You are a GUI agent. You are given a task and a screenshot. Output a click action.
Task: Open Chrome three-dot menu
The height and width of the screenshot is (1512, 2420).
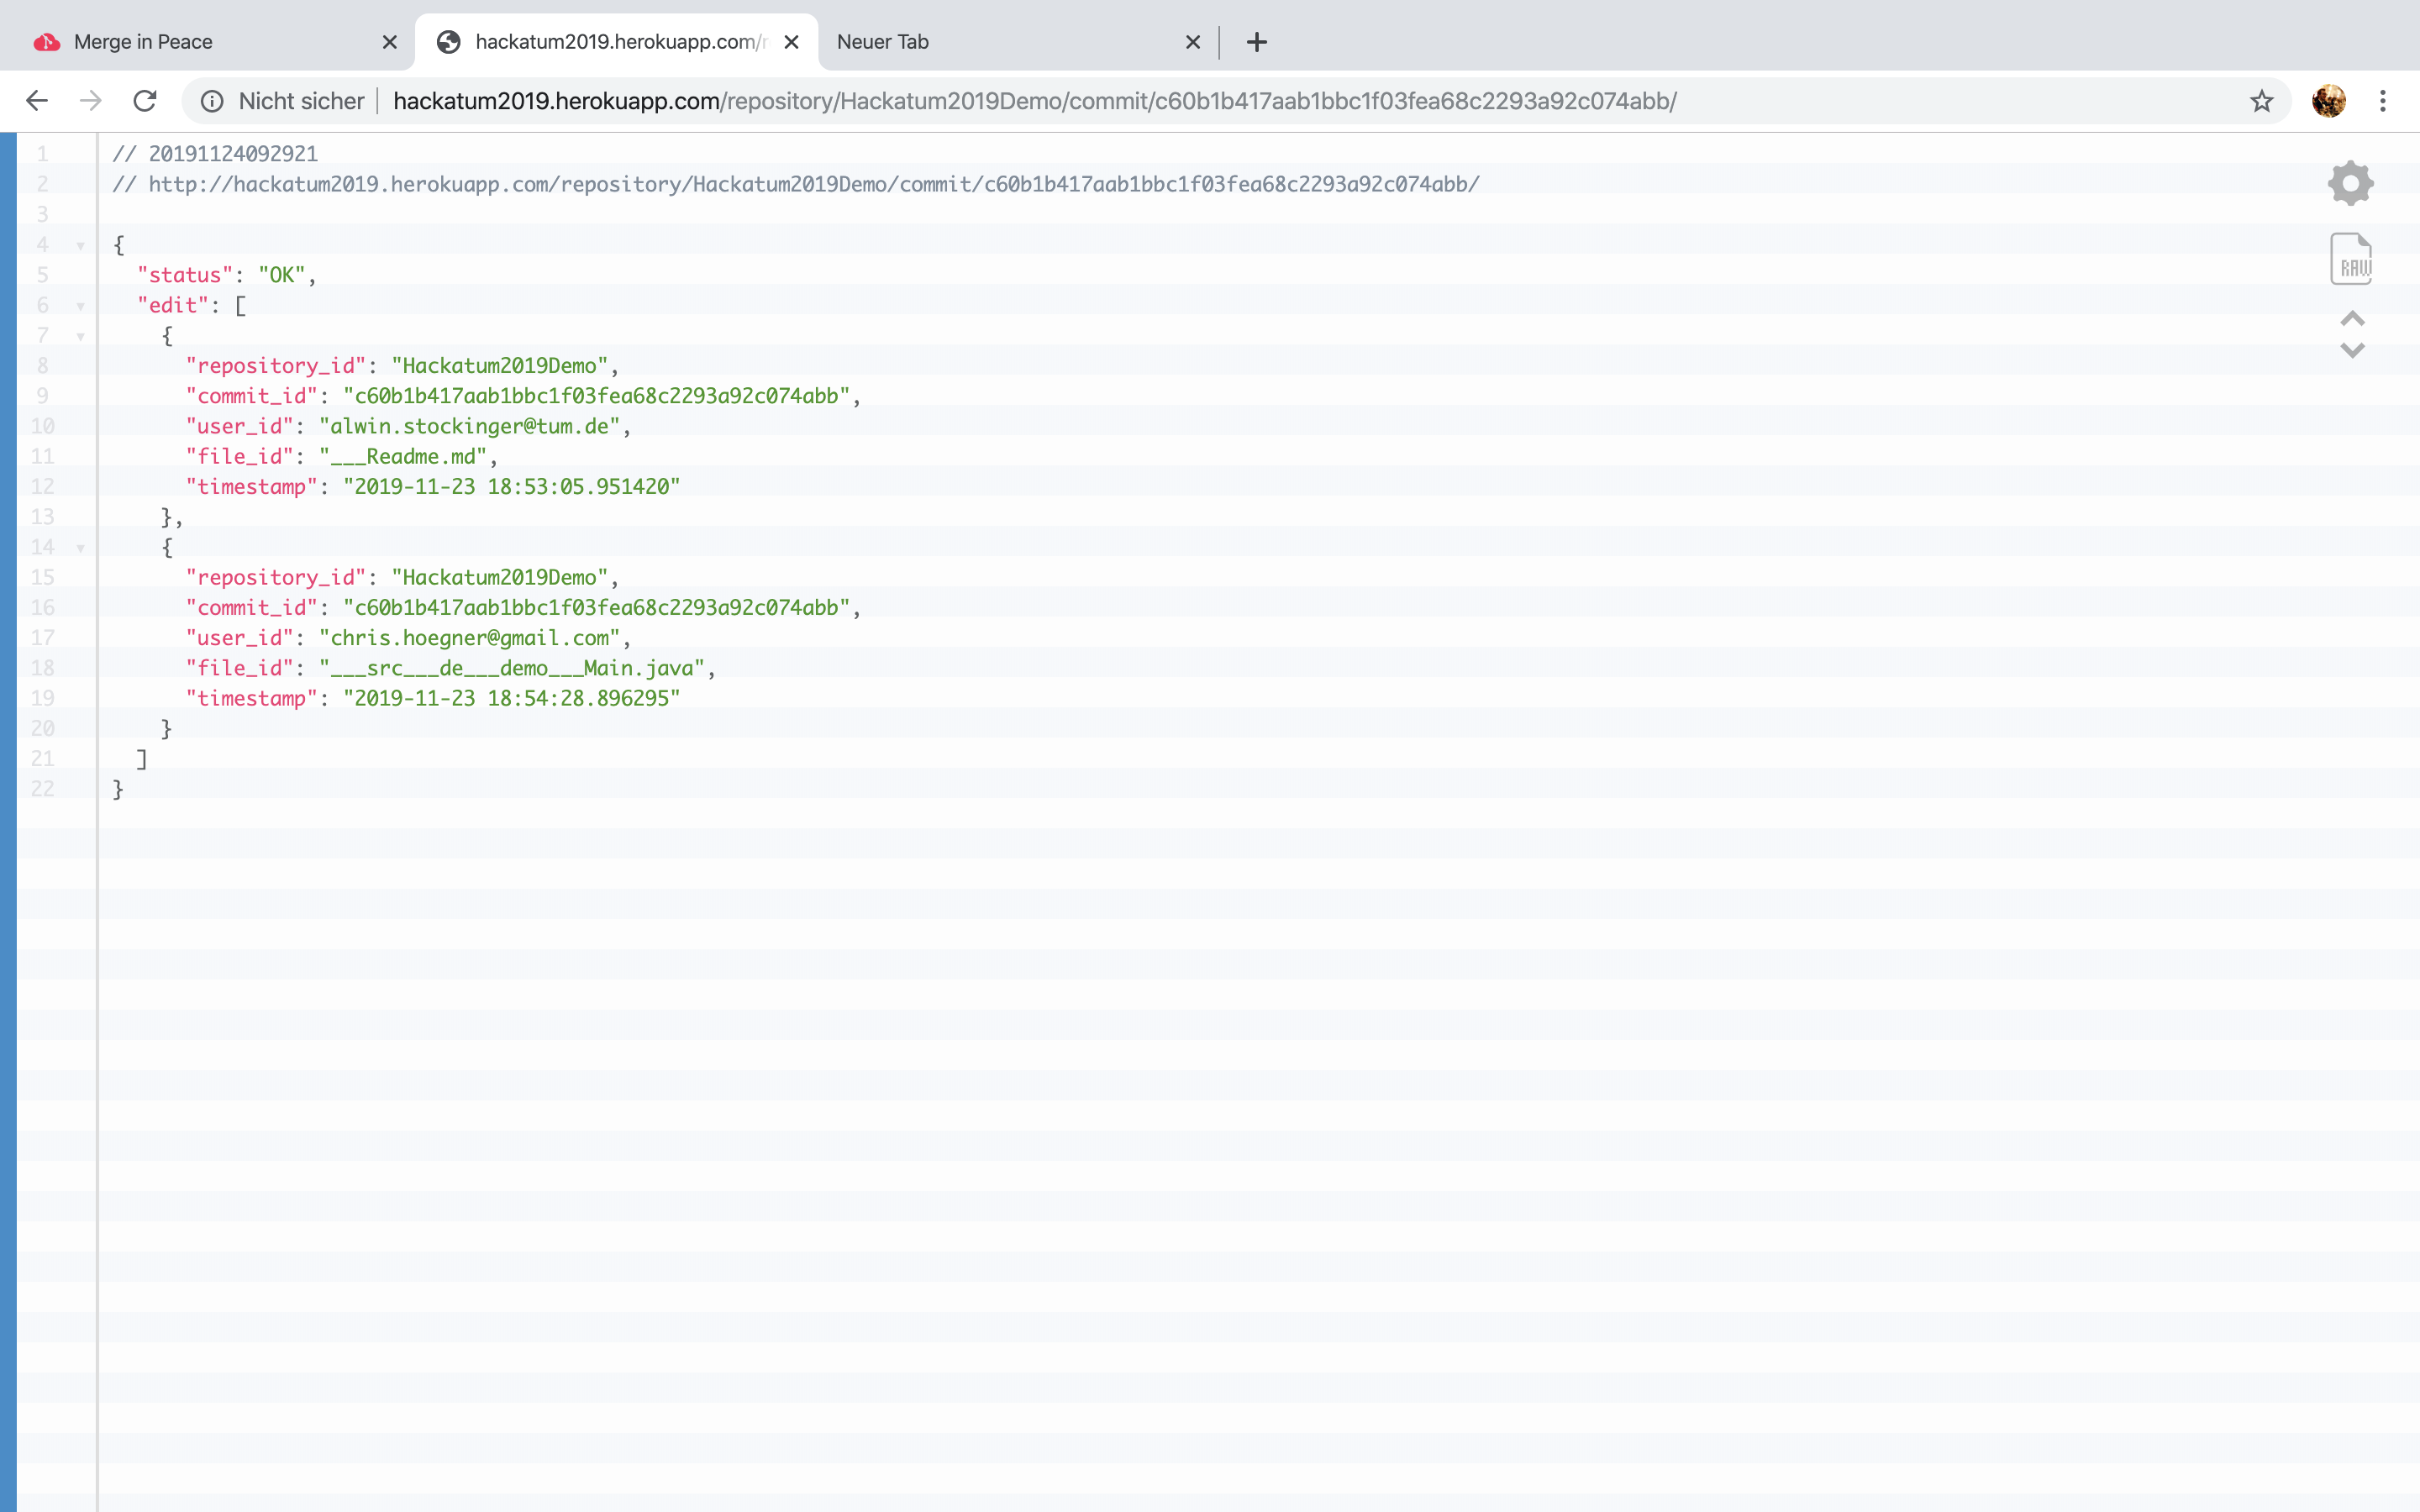point(2383,101)
